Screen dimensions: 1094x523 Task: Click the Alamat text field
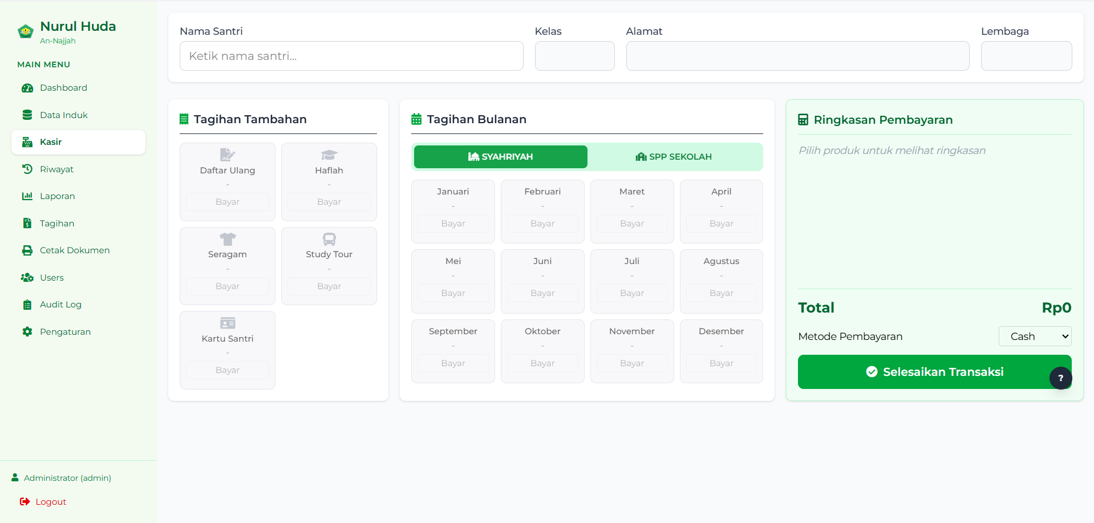pos(797,56)
